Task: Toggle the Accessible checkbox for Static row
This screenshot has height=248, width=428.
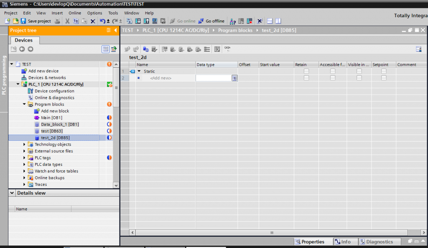Action: pos(332,71)
